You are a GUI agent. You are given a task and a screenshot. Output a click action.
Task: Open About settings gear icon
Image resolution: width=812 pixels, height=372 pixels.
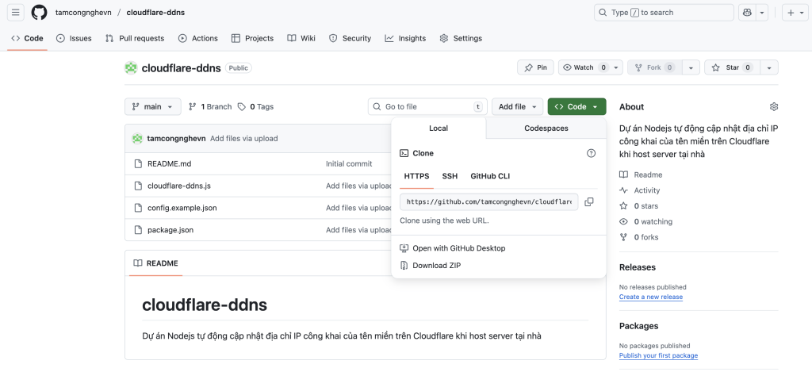click(774, 107)
